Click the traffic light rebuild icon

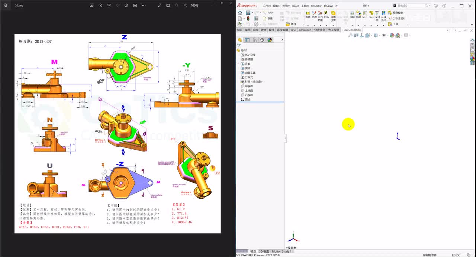click(248, 19)
